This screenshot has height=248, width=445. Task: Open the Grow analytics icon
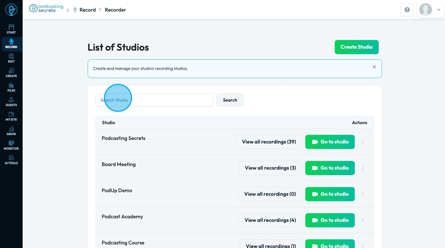11,131
